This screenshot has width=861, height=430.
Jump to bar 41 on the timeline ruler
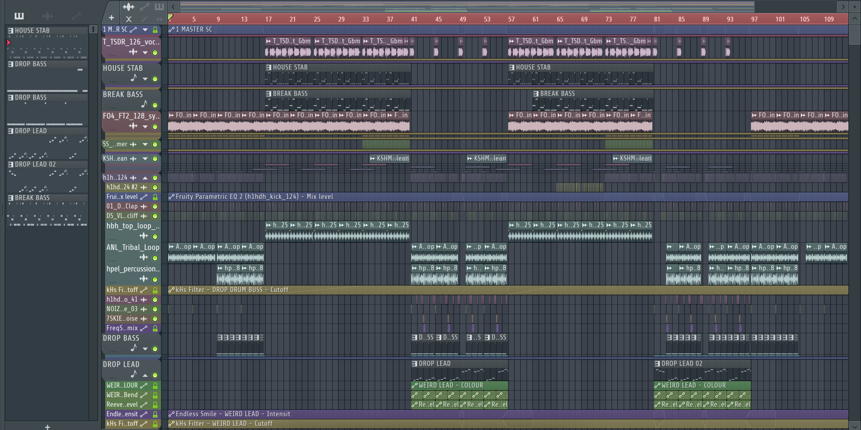(414, 19)
